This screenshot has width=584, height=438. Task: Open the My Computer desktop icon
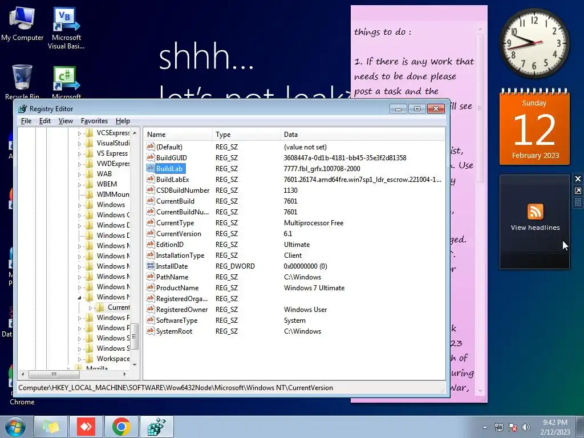(x=22, y=23)
